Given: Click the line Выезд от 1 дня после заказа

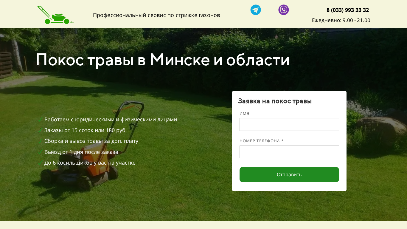Looking at the screenshot, I should (81, 152).
